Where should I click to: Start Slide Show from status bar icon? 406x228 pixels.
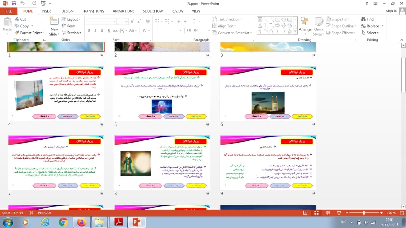(x=338, y=213)
